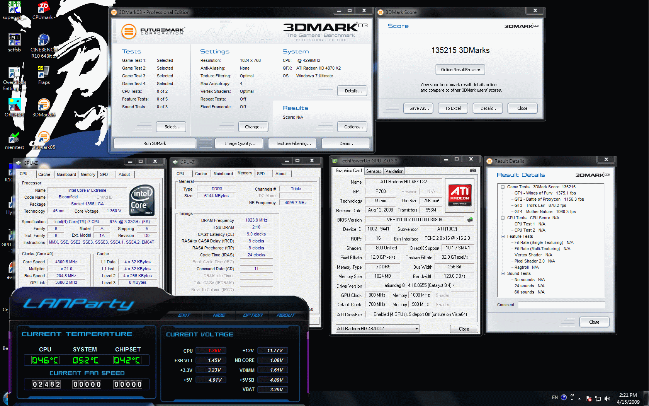Open the ORTHOS desktop icon
Screen dimensions: 649x406
pos(14,108)
